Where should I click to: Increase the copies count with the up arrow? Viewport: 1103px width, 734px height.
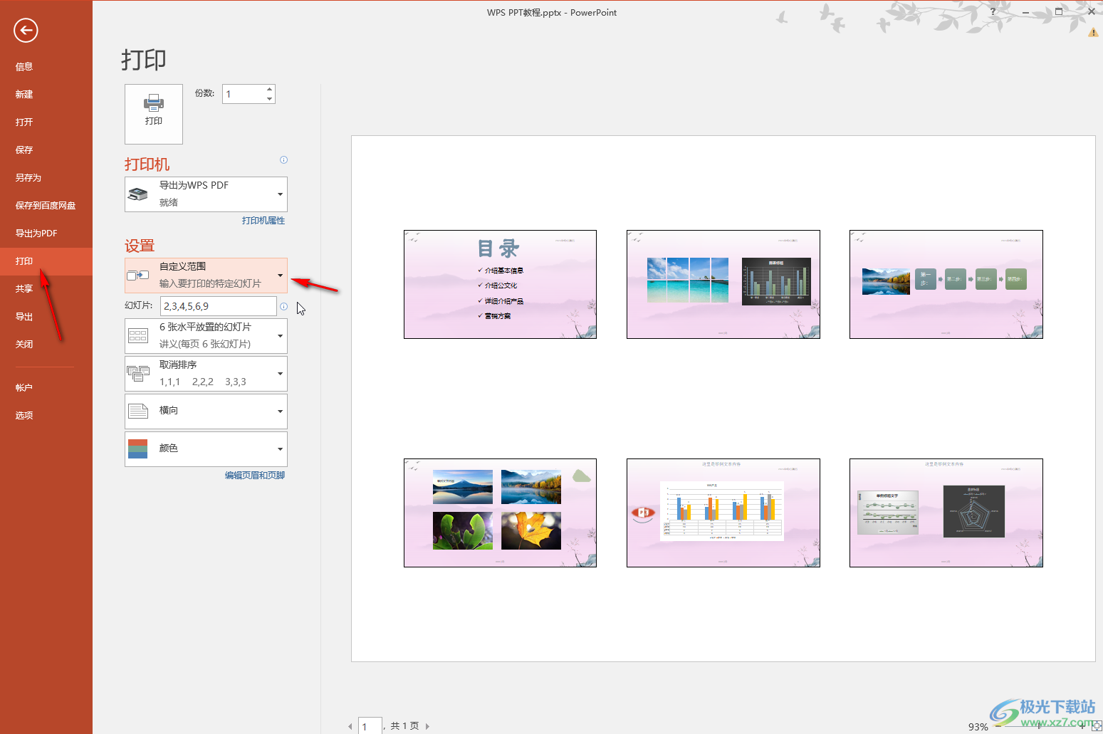[269, 90]
